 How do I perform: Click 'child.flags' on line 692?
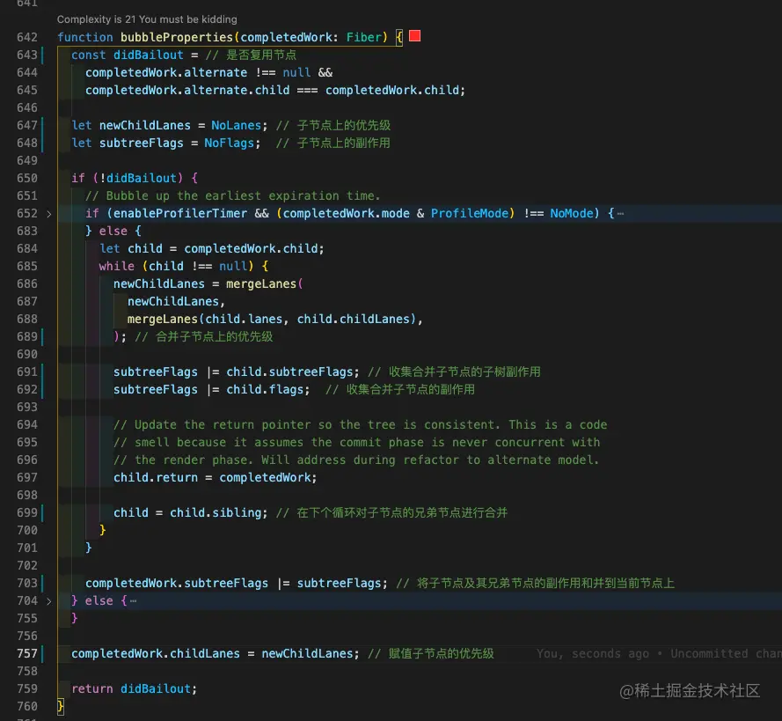tap(265, 390)
